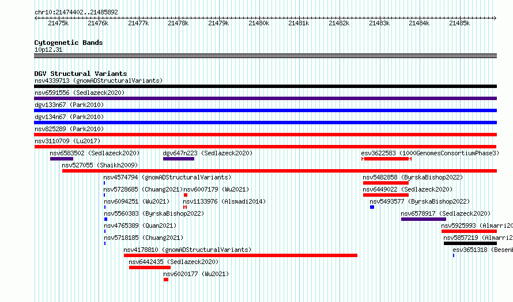This screenshot has width=513, height=302.
Task: Open nsv6449022 (Sedlazeck2020) label
Action: pos(408,189)
